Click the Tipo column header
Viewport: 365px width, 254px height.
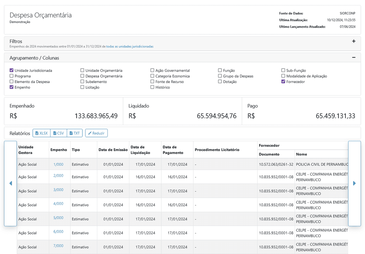point(83,150)
